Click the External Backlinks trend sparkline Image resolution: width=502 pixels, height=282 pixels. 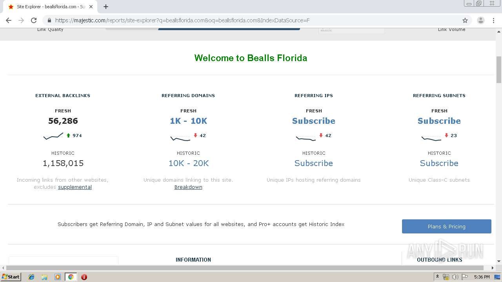[53, 136]
